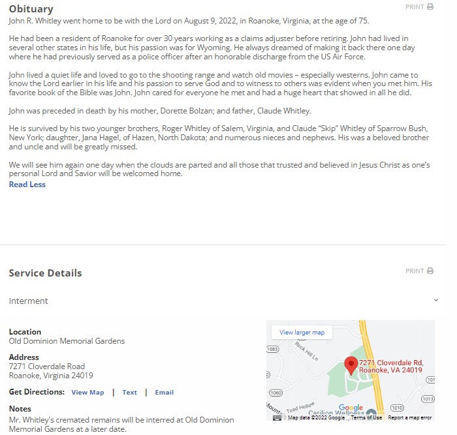Click the 7271 Cloverdale Rd map label
457x435 pixels.
[390, 367]
